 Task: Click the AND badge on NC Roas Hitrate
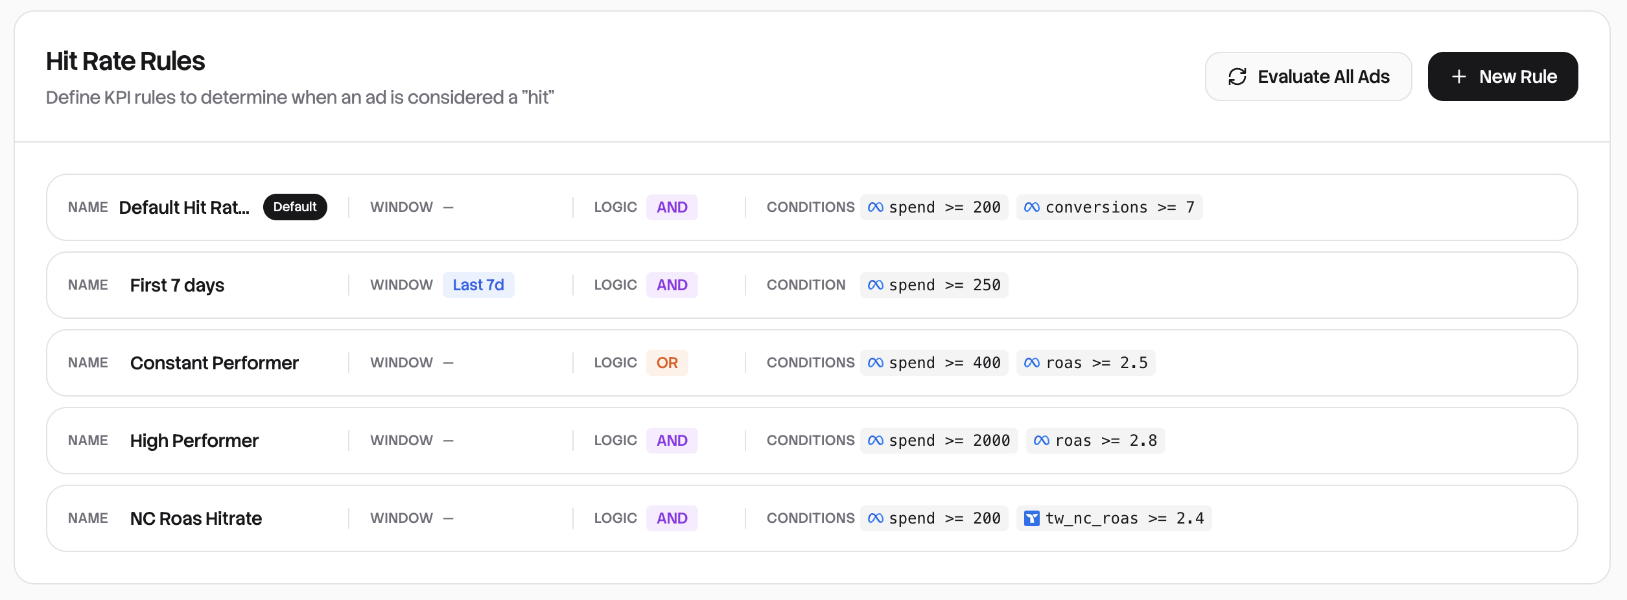[672, 518]
